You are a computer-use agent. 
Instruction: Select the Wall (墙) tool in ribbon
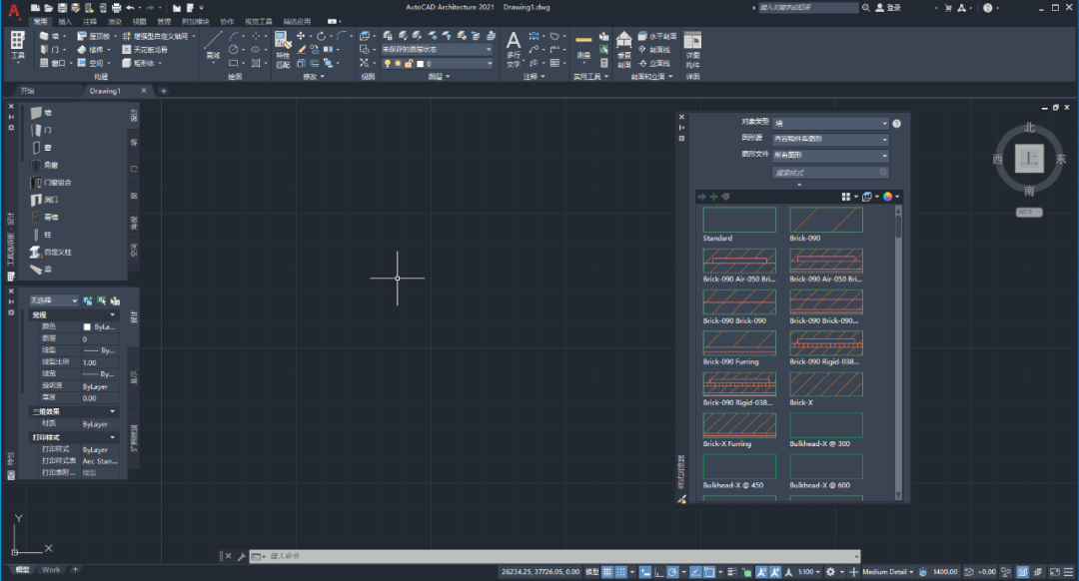click(x=50, y=36)
